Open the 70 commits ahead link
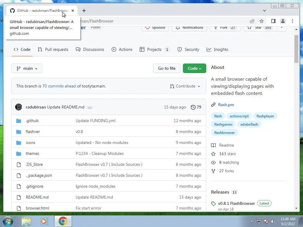The height and width of the screenshot is (227, 303). click(x=59, y=86)
